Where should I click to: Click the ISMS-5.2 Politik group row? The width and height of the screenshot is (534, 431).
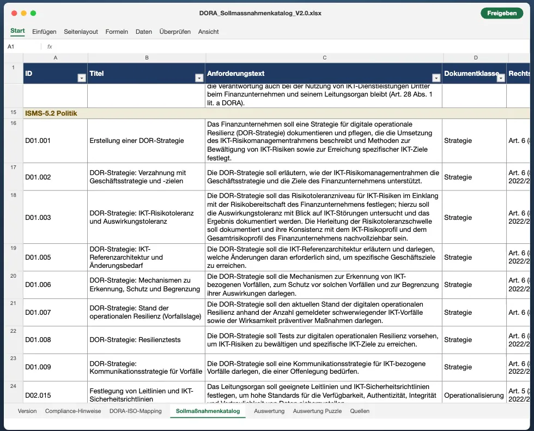(276, 113)
